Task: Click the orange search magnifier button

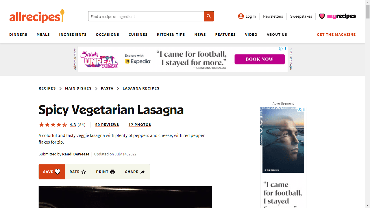Action: click(x=209, y=16)
